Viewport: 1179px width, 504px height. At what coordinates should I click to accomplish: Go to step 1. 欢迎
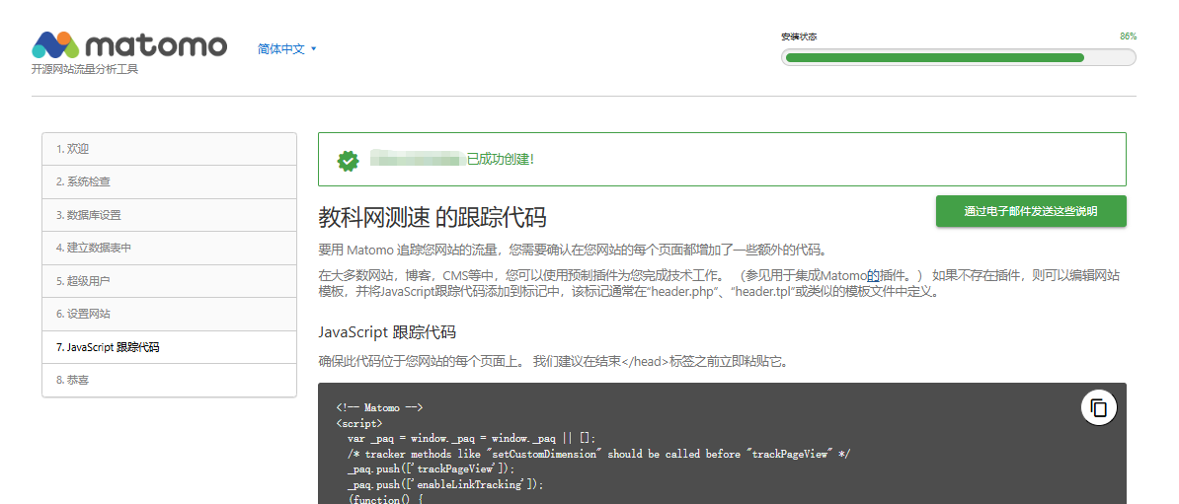(x=169, y=149)
